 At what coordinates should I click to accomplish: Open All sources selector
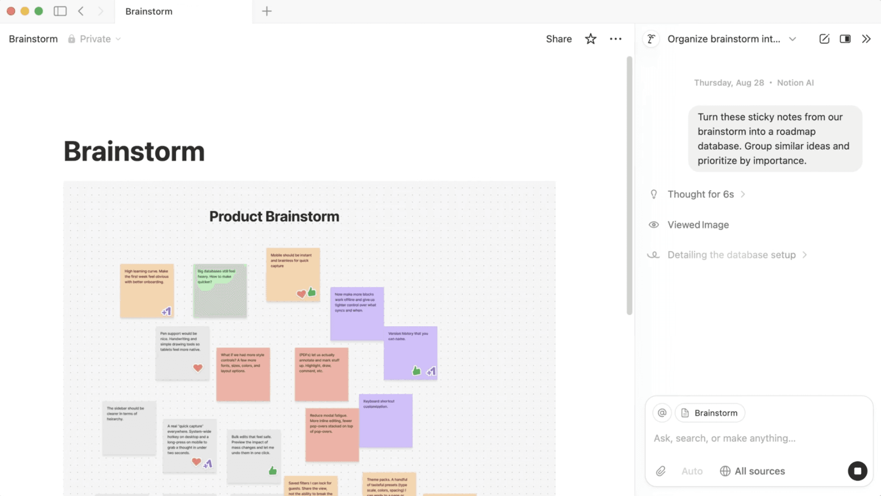(x=752, y=471)
